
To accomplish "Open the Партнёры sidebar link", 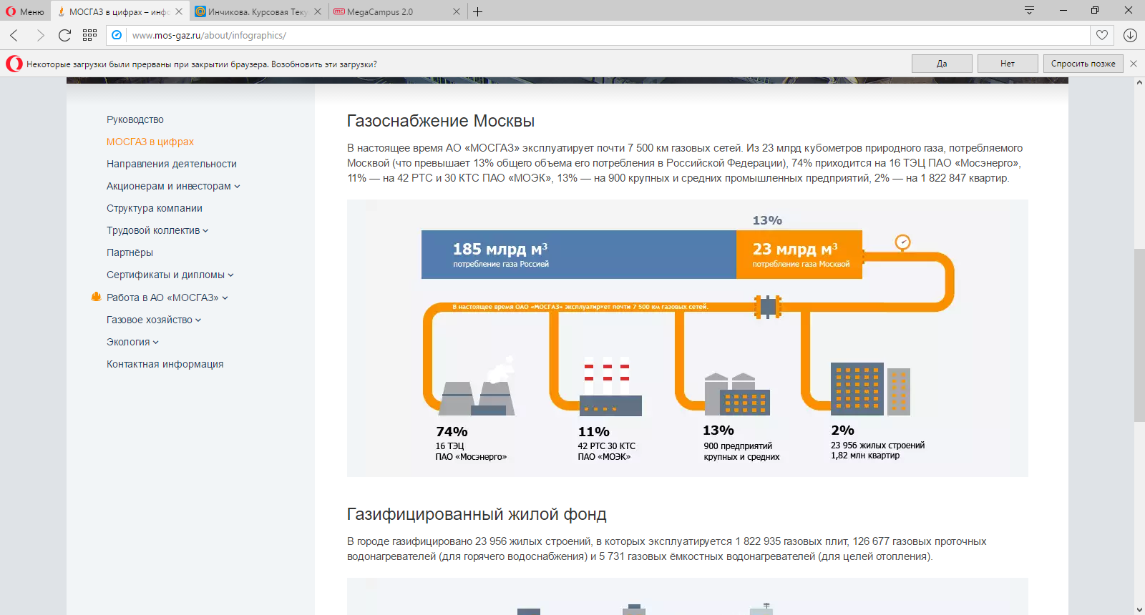I will (x=130, y=252).
